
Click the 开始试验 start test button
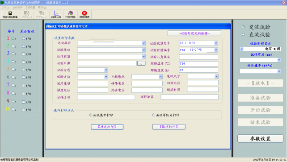click(260, 110)
